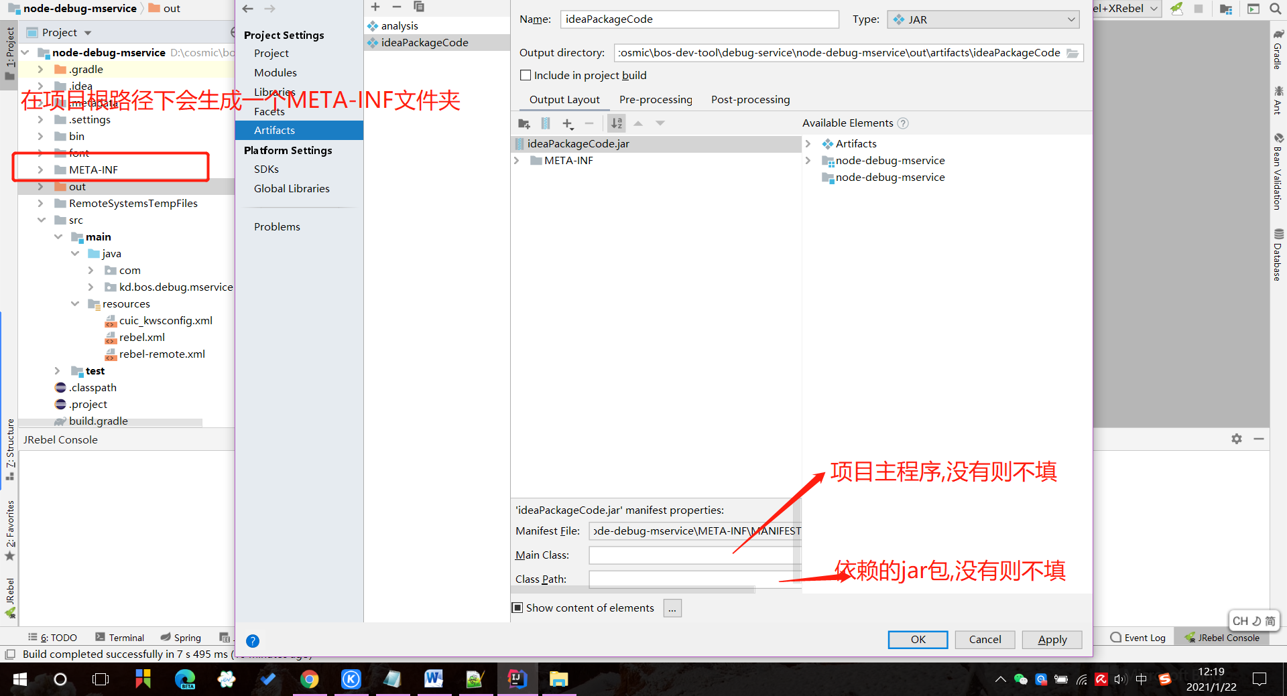
Task: Click the move up arrow in Output Layout
Action: [638, 123]
